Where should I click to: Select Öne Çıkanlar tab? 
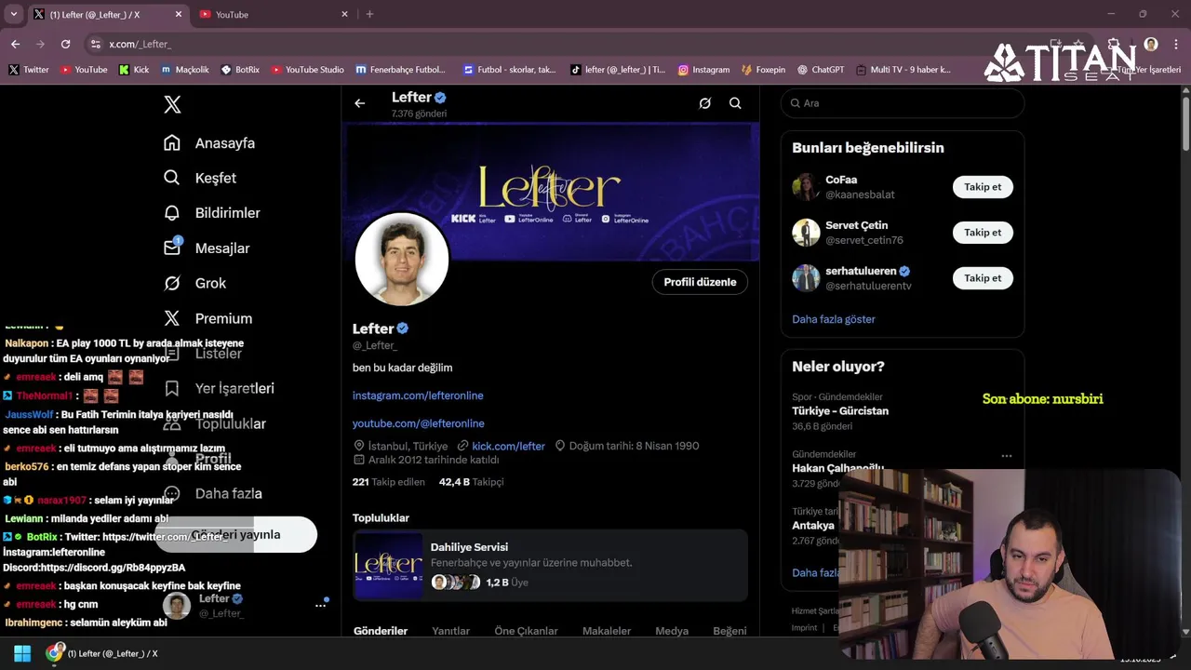[x=526, y=631]
